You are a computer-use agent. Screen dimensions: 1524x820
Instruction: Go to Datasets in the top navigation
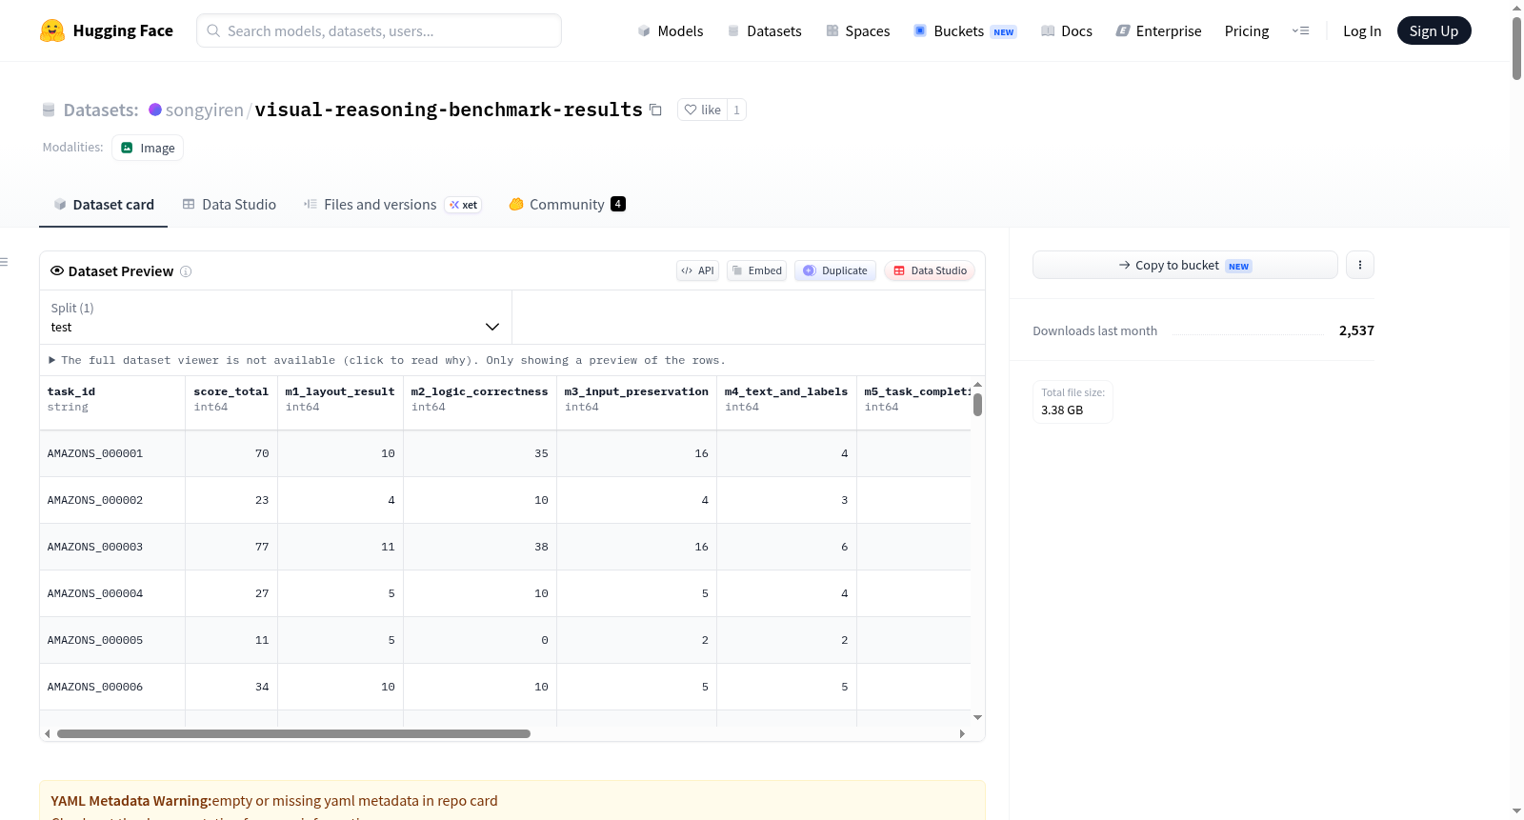pyautogui.click(x=765, y=30)
